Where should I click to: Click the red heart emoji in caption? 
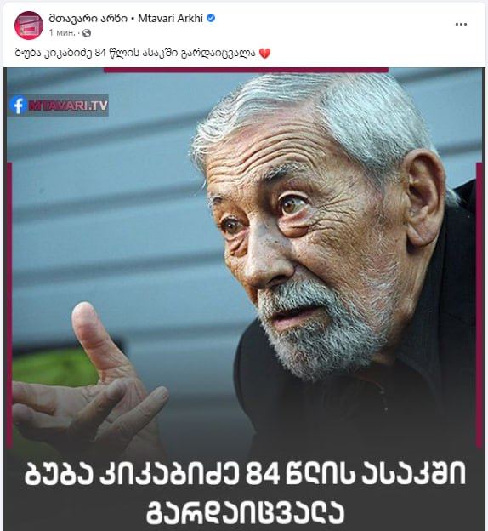click(264, 53)
